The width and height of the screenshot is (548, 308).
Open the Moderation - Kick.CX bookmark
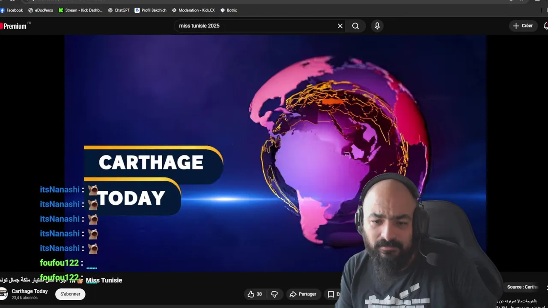(193, 10)
